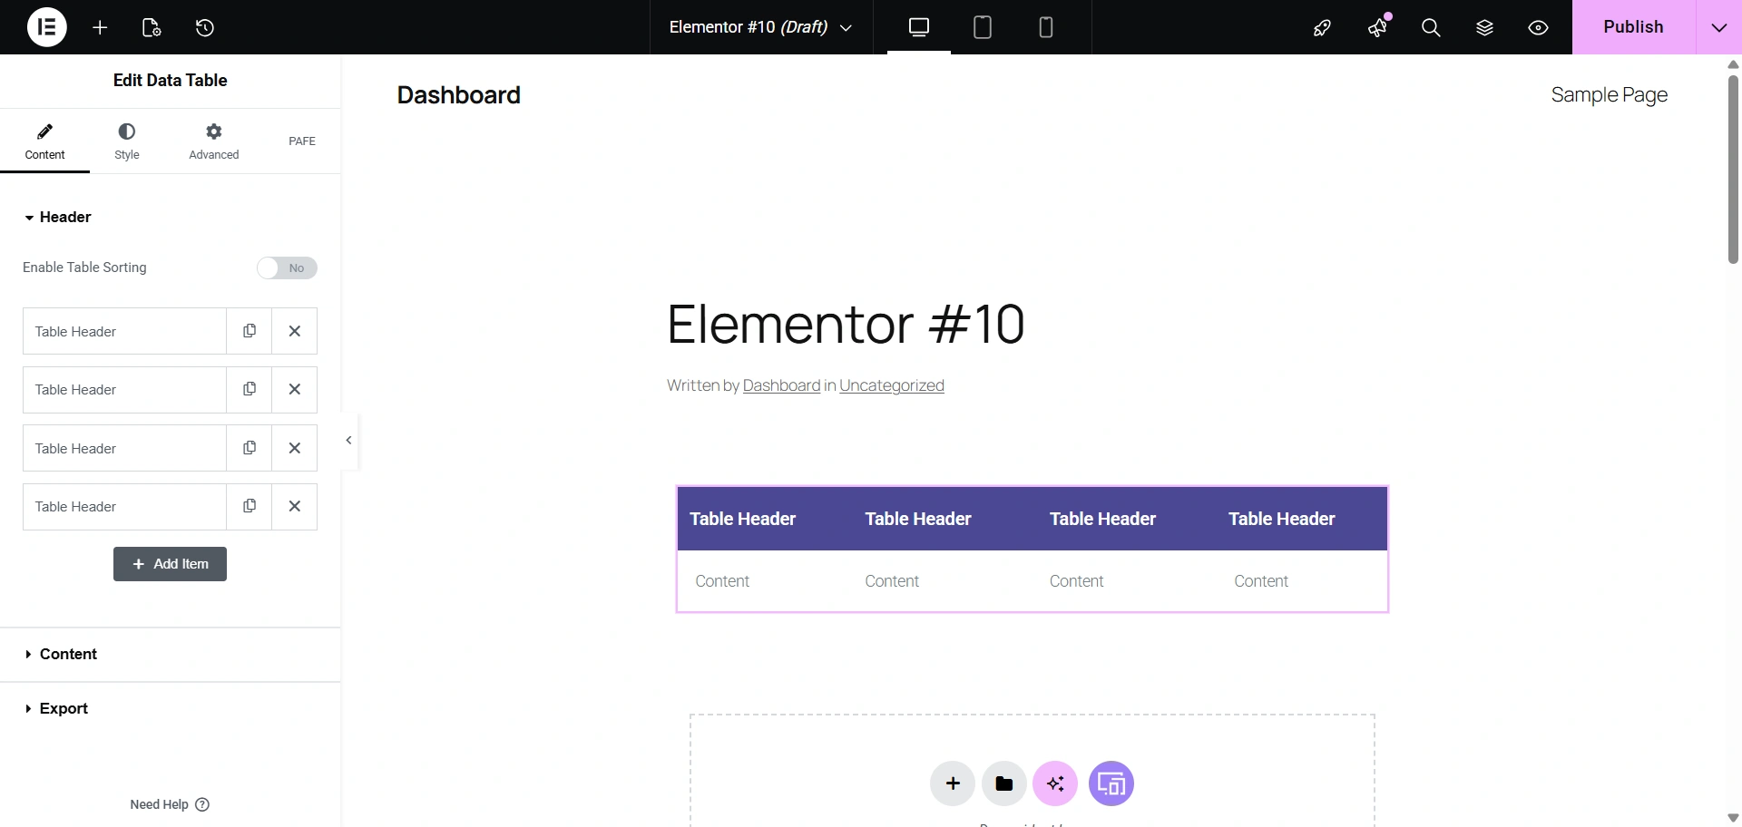Select the PAFE tab

[302, 141]
